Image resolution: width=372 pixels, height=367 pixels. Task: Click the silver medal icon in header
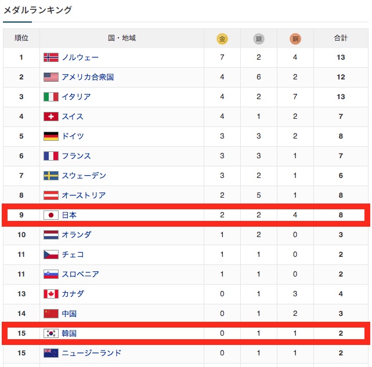pyautogui.click(x=259, y=39)
